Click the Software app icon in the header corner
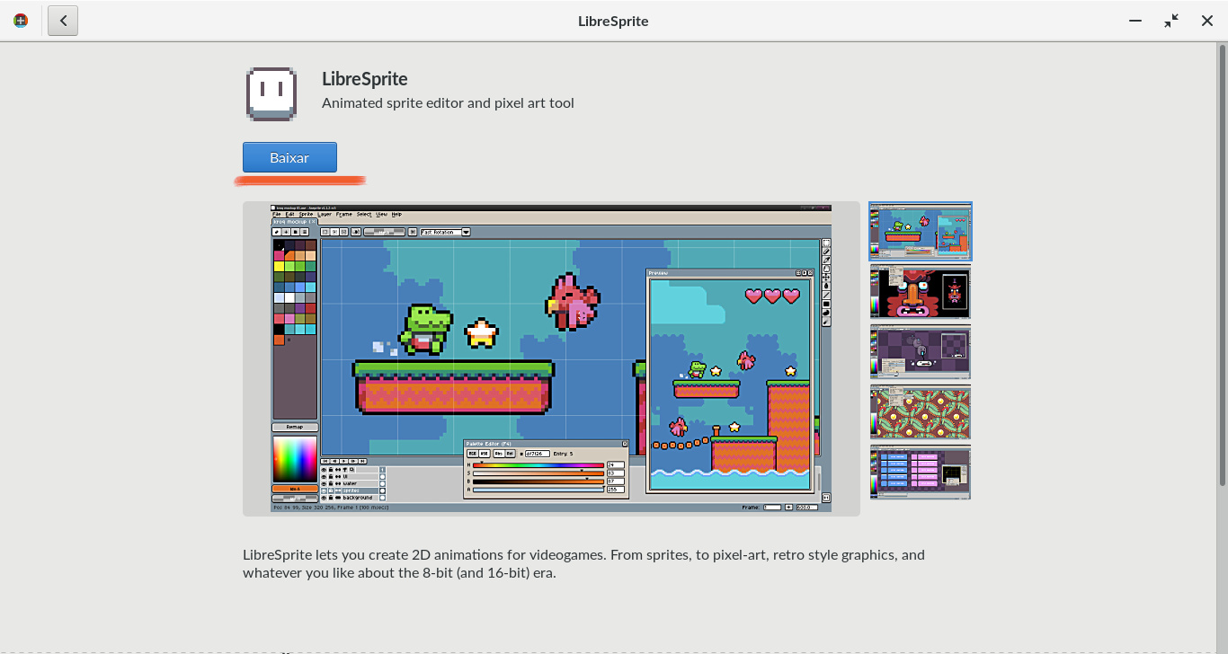 [x=21, y=20]
